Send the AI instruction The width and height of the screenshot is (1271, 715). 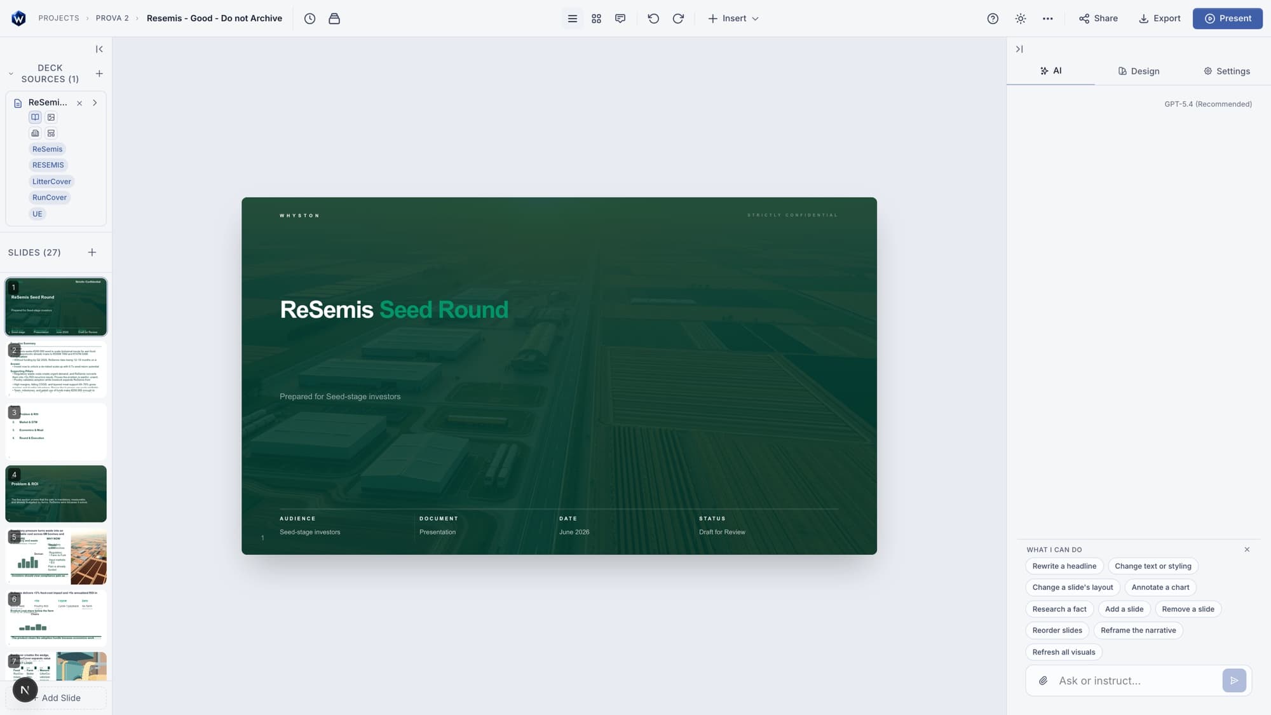[1234, 681]
